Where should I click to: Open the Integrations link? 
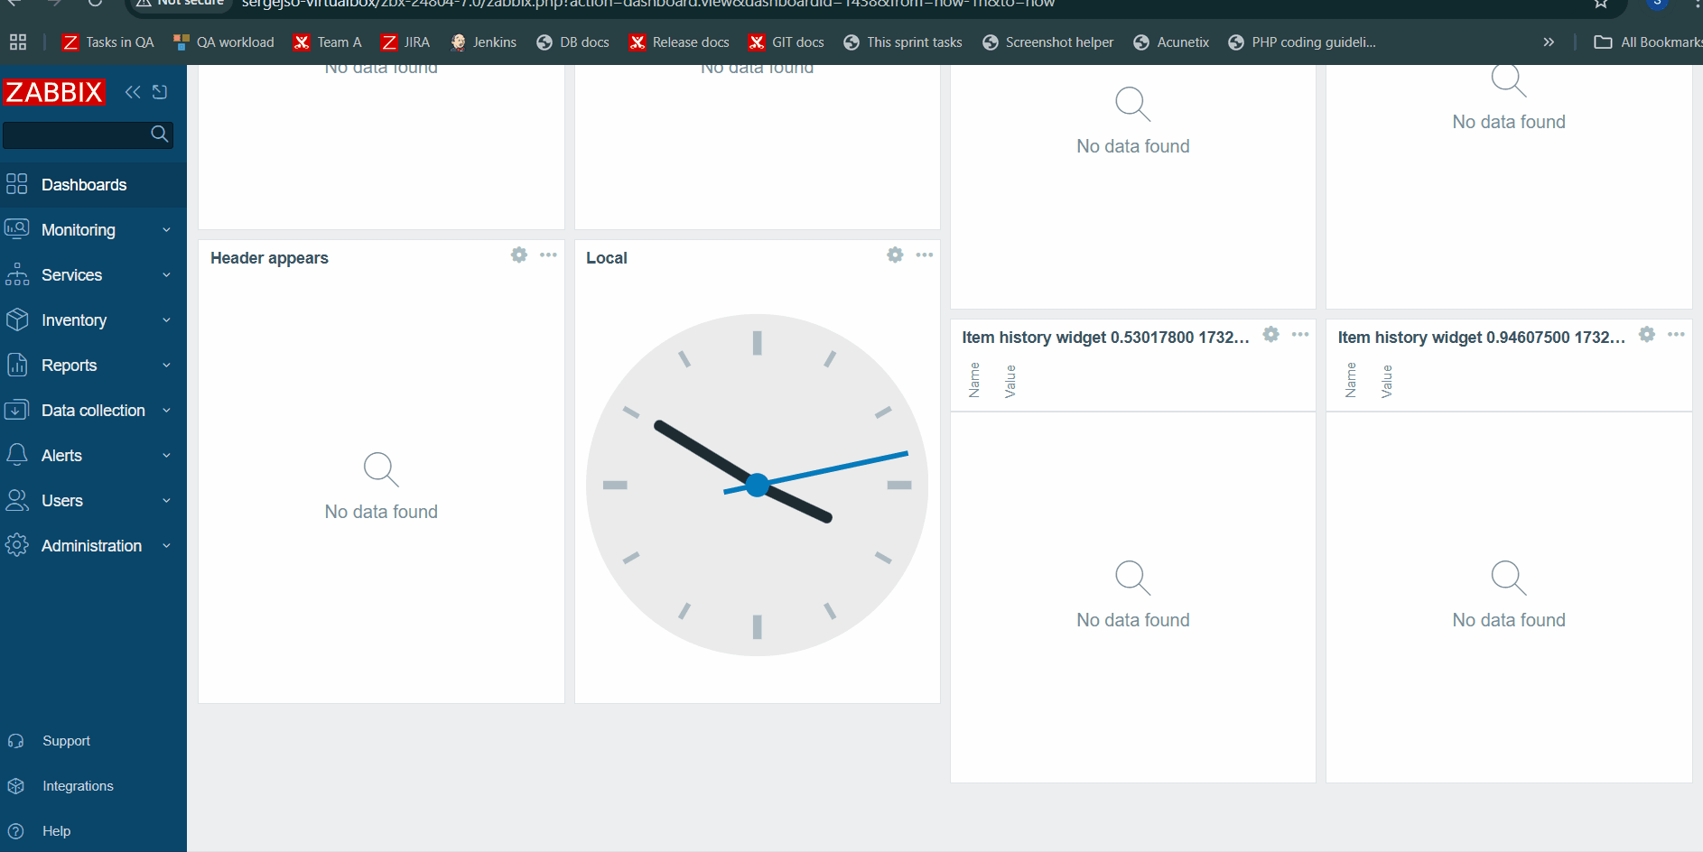pyautogui.click(x=78, y=786)
